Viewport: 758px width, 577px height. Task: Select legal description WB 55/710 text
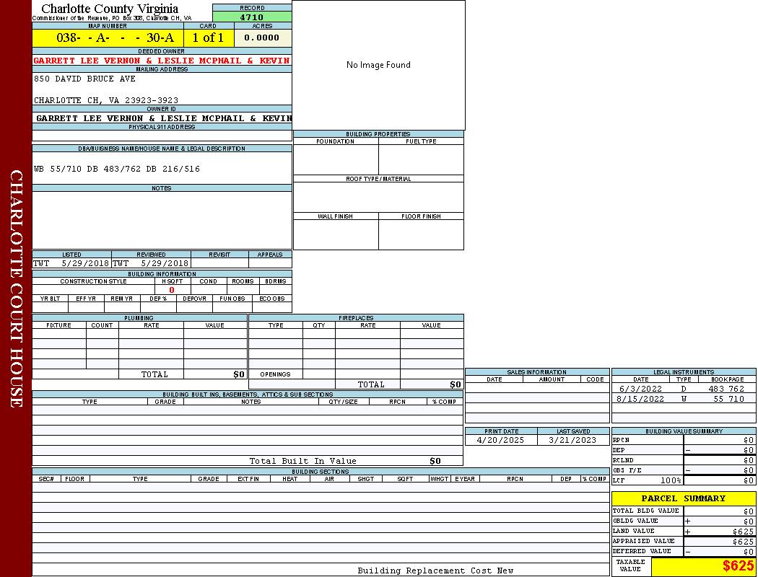117,169
